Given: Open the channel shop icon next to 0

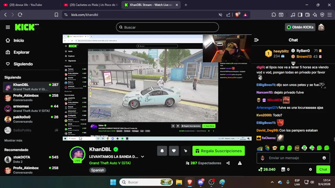Looking at the screenshot, I should click(283, 169).
